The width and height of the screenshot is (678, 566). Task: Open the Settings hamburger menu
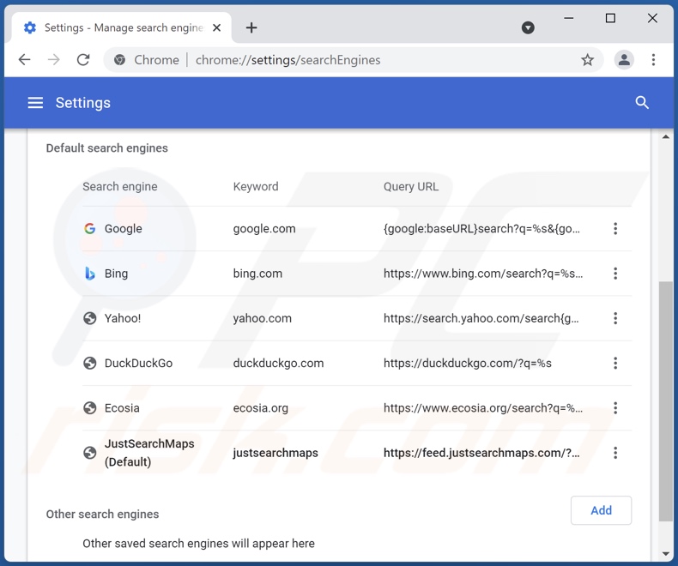[x=35, y=103]
